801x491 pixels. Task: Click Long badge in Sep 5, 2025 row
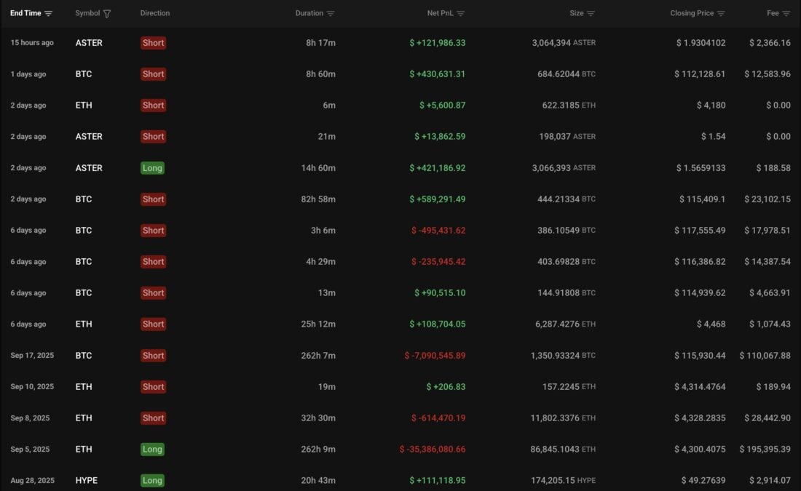coord(152,449)
